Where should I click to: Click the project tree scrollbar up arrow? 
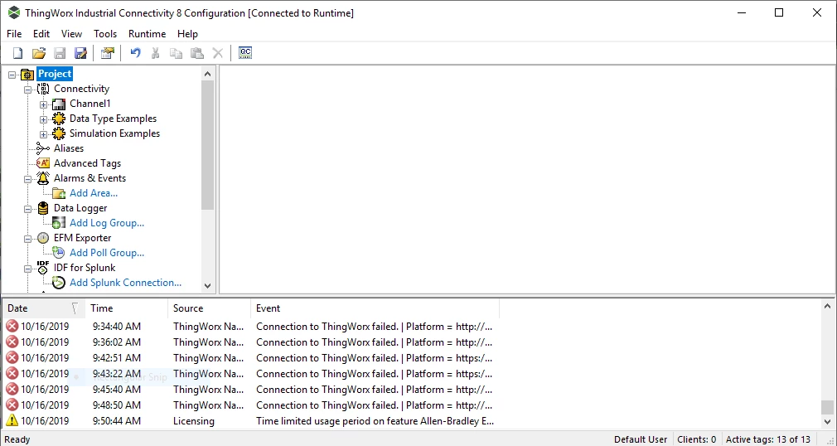pyautogui.click(x=208, y=74)
